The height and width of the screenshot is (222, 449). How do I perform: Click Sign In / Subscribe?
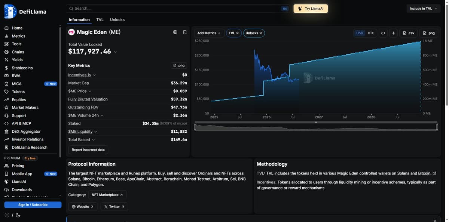33,204
